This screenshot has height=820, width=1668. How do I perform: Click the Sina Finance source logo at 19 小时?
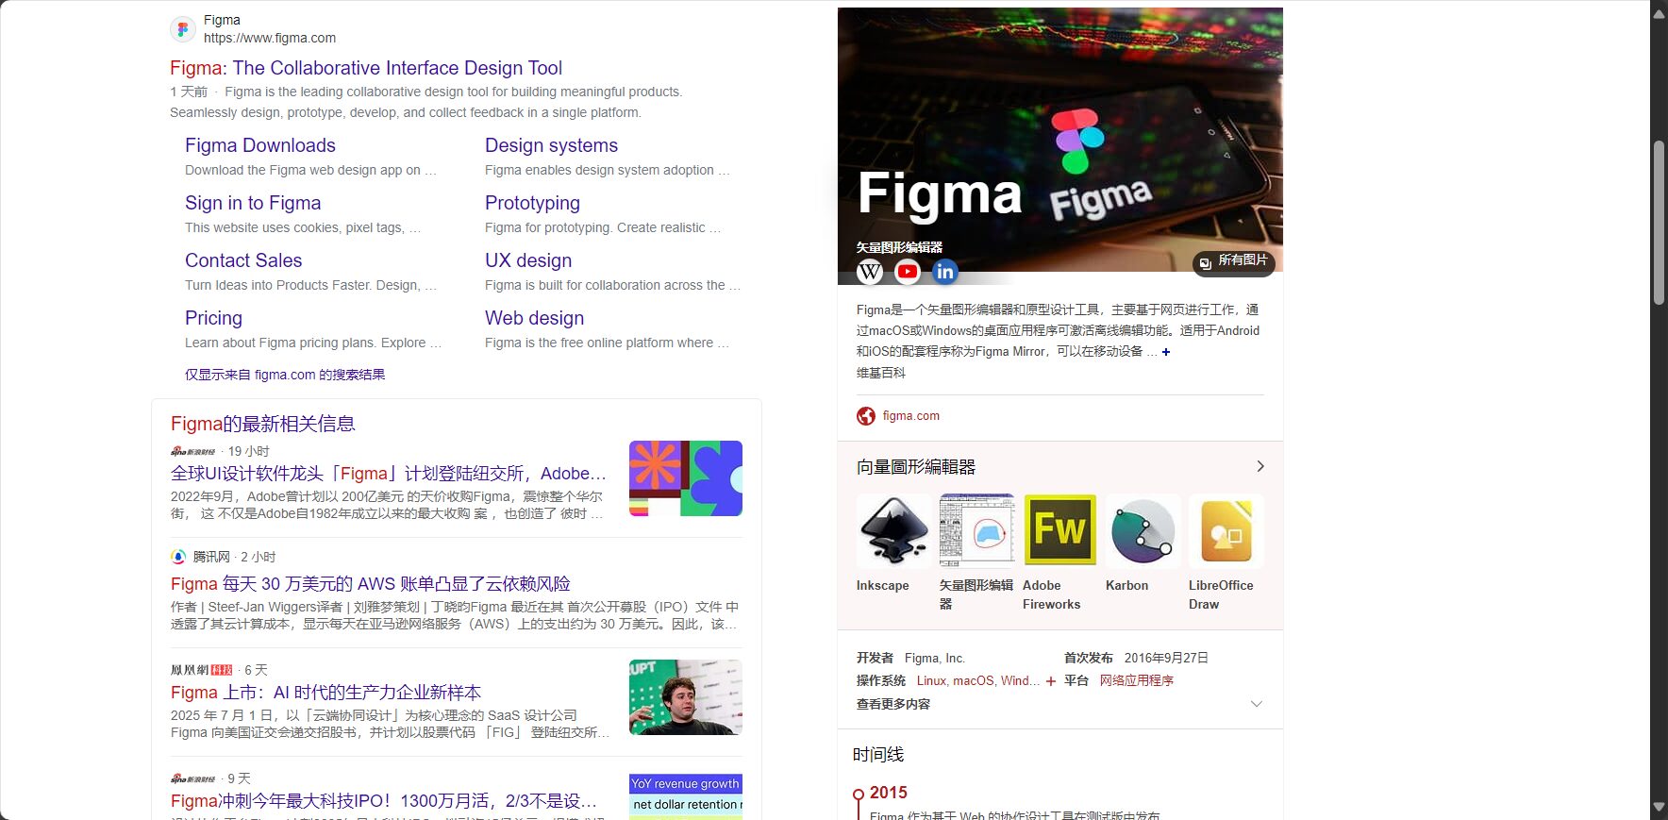tap(193, 452)
